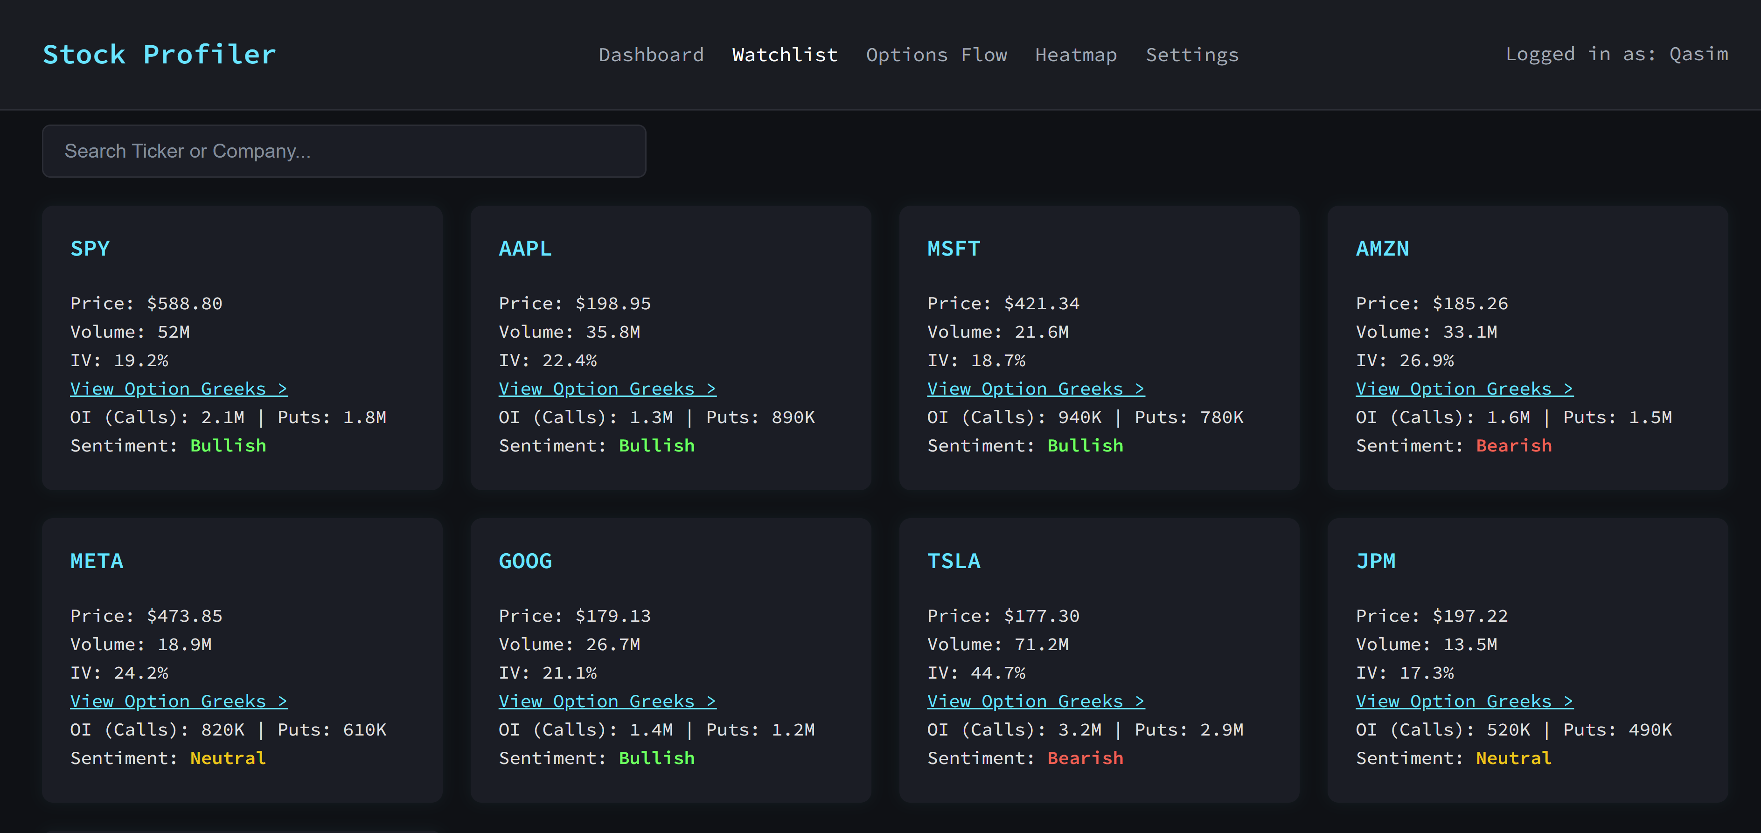
Task: View Option Greeks for SPY
Action: (179, 389)
